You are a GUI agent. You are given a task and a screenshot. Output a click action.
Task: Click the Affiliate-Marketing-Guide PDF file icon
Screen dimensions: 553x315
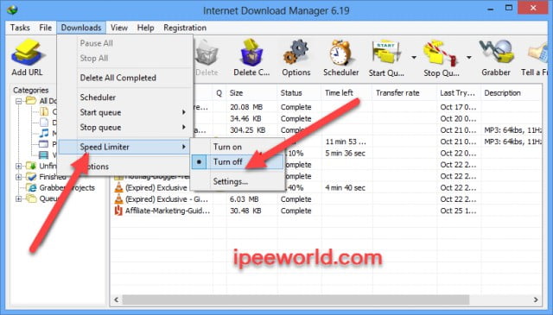pos(118,211)
